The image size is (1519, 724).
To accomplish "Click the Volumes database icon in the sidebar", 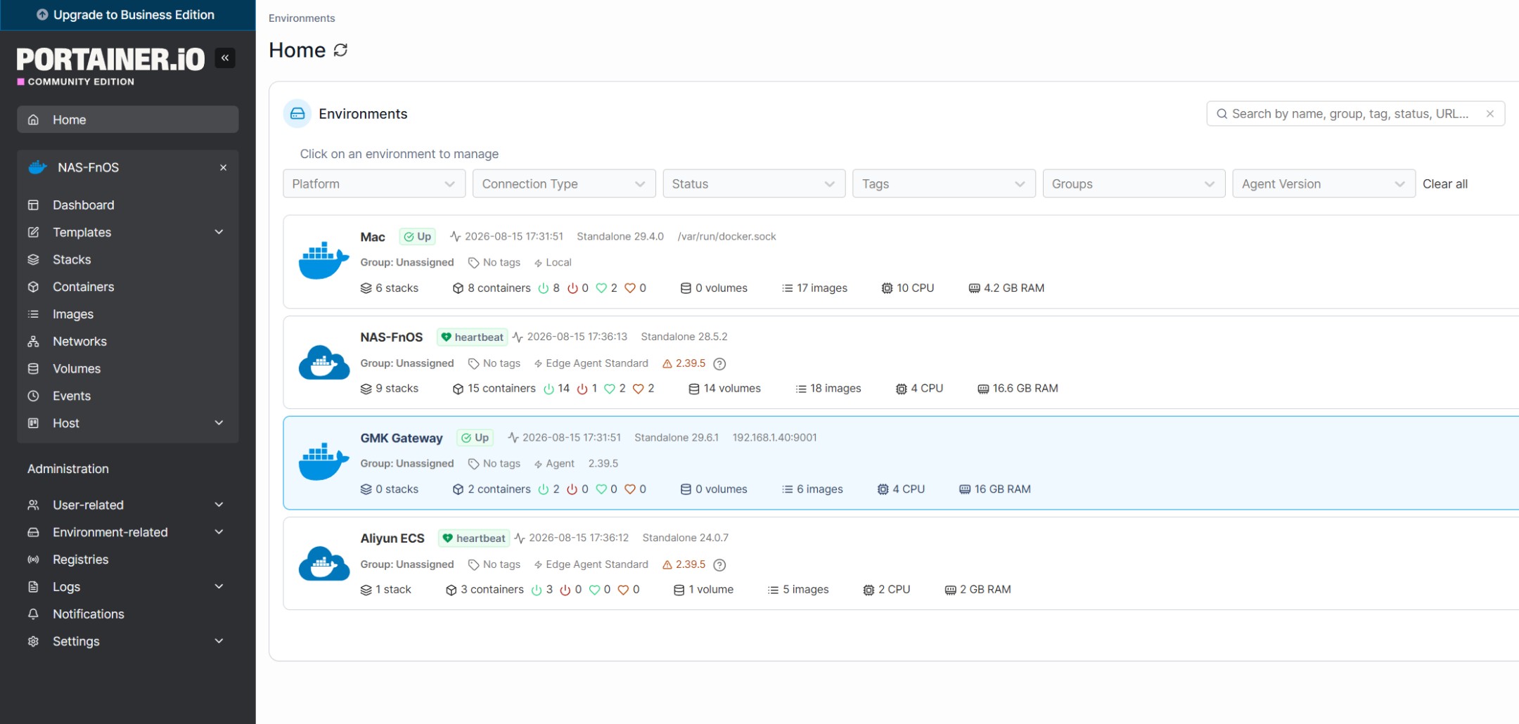I will click(x=33, y=369).
